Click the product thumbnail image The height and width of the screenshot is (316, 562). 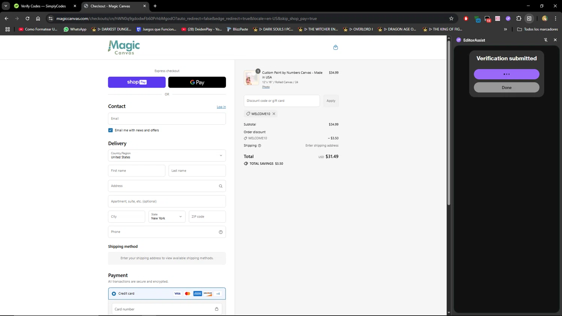click(x=251, y=78)
